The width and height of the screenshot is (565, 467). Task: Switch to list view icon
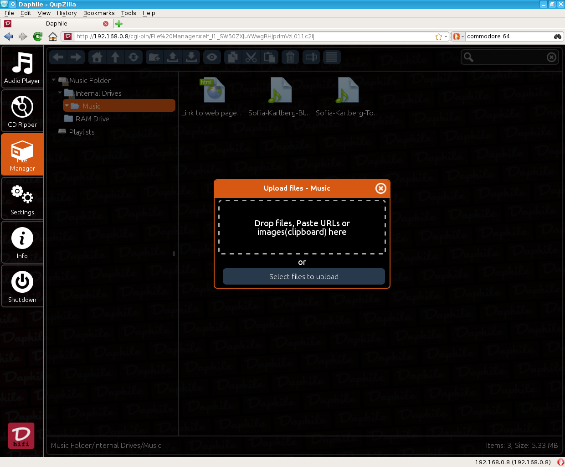tap(332, 57)
